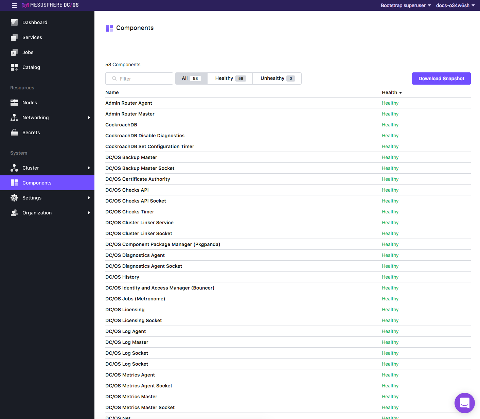Toggle the hamburger sidebar menu icon
The image size is (480, 419).
point(14,5)
